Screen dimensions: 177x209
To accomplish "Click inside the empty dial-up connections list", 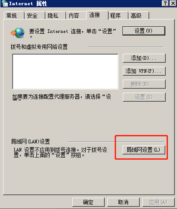I will 65,72.
